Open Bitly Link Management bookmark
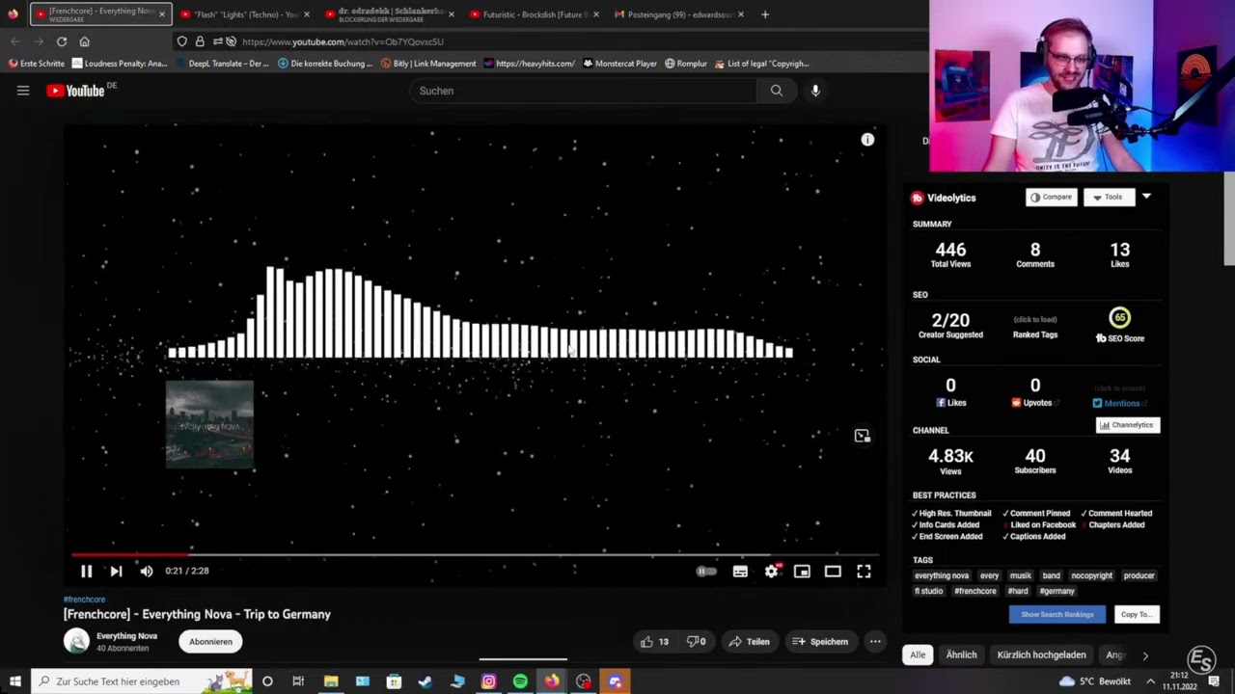Viewport: 1235px width, 694px height. pyautogui.click(x=428, y=64)
